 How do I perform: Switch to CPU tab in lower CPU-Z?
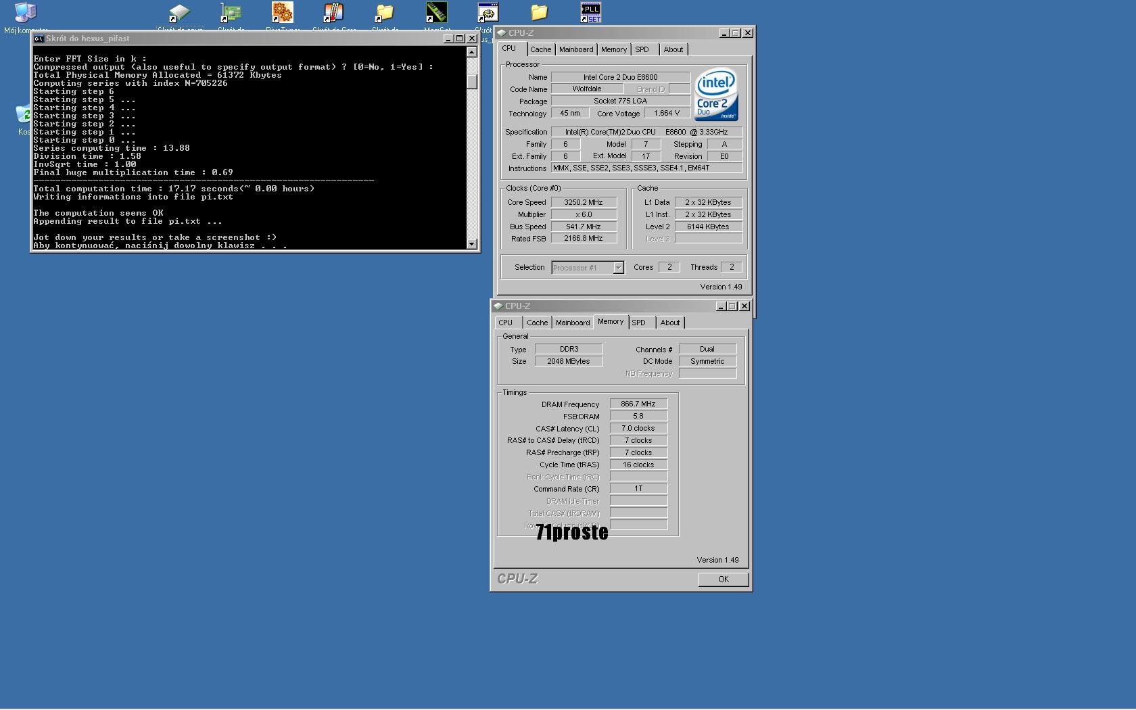click(506, 323)
